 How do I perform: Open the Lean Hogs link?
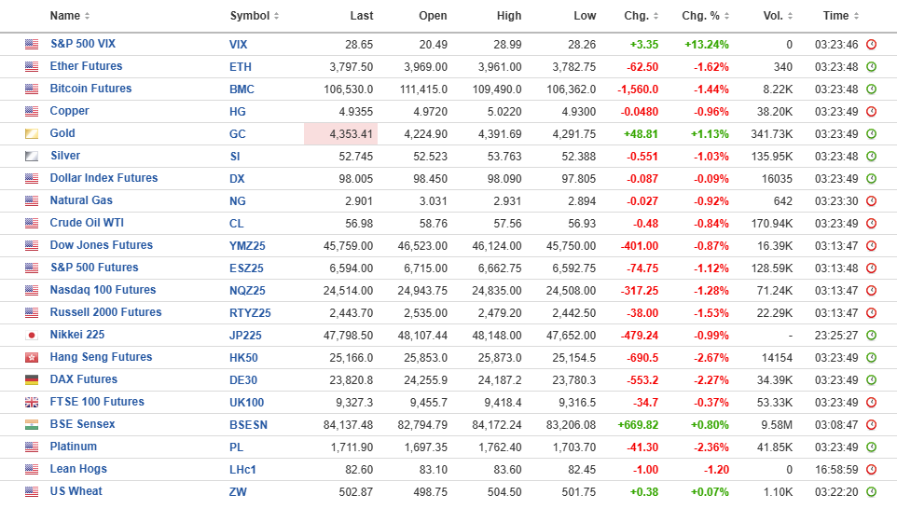coord(77,468)
